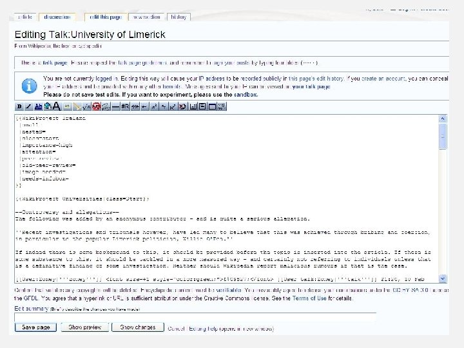
Task: Insert level 2 headline (large A)
Action: pyautogui.click(x=57, y=106)
